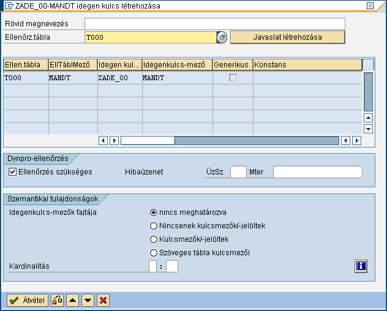Viewport: 387px width, 311px height.
Task: Click the table vertical scroll down arrow
Action: click(x=368, y=129)
